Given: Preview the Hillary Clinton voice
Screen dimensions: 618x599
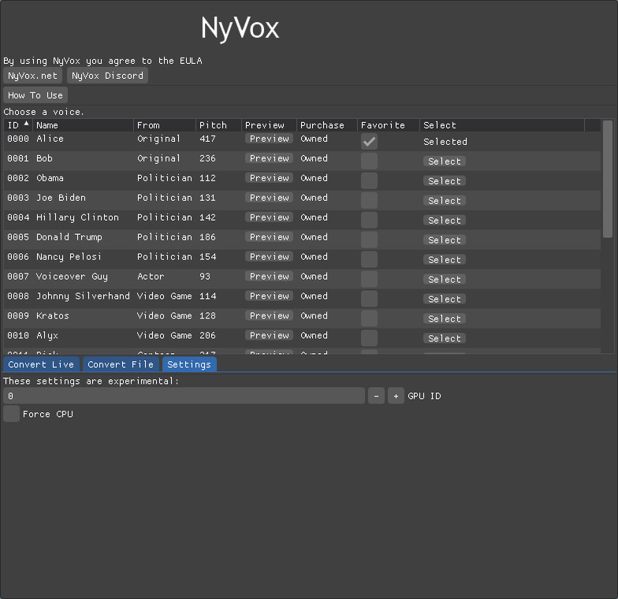Looking at the screenshot, I should pos(270,218).
